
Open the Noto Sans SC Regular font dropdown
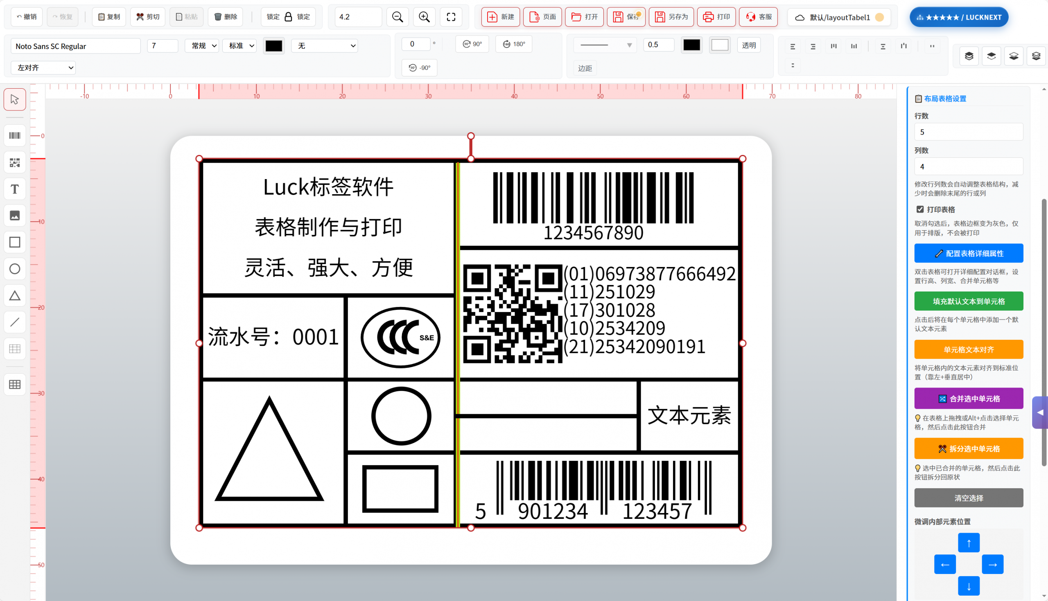click(75, 46)
